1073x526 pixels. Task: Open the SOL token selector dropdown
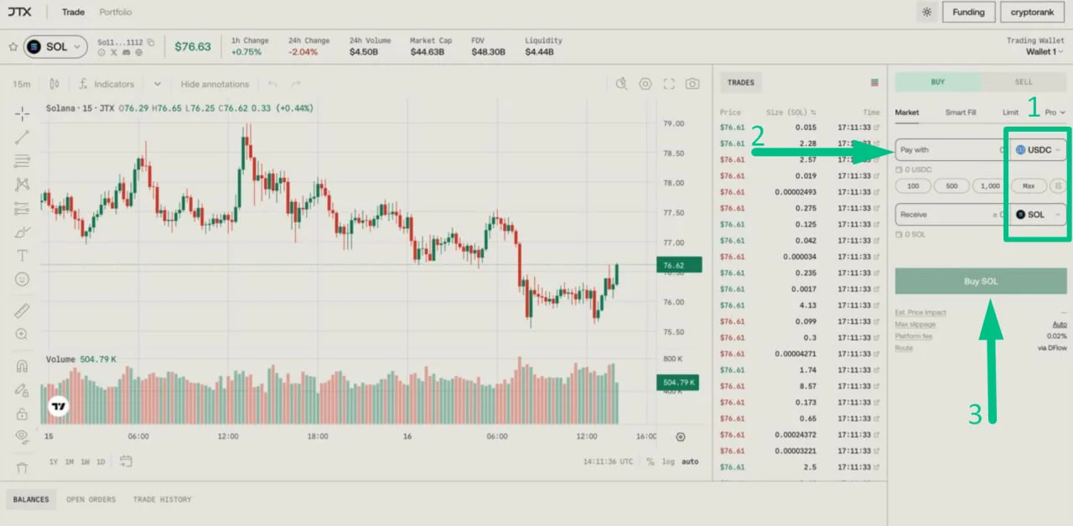55,47
